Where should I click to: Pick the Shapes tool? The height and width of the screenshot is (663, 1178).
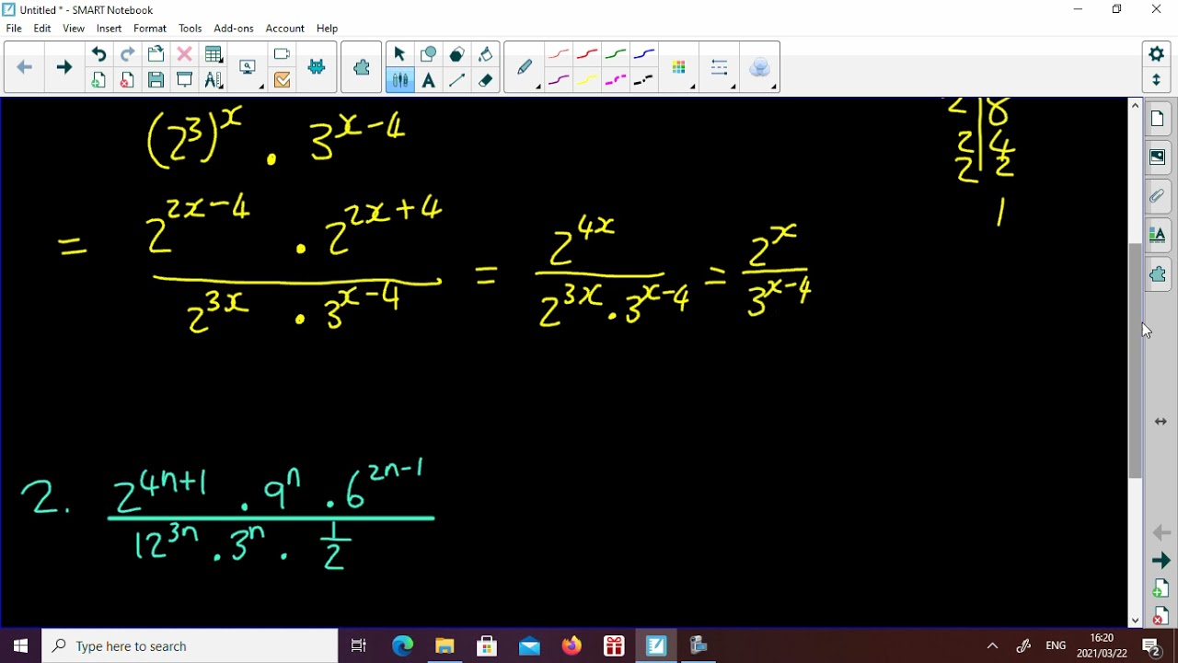pyautogui.click(x=428, y=54)
